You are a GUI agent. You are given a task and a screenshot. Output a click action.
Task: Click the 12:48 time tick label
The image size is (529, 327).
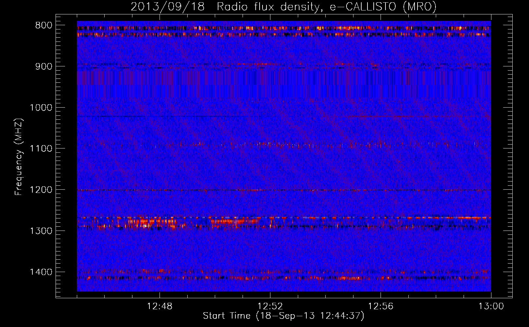click(x=160, y=306)
